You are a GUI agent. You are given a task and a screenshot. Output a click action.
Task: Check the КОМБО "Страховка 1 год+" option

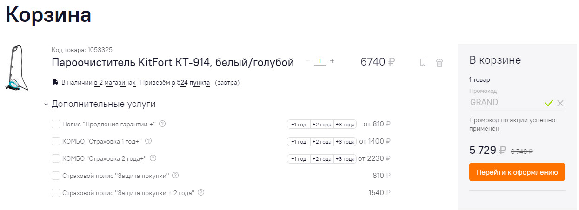pyautogui.click(x=56, y=141)
